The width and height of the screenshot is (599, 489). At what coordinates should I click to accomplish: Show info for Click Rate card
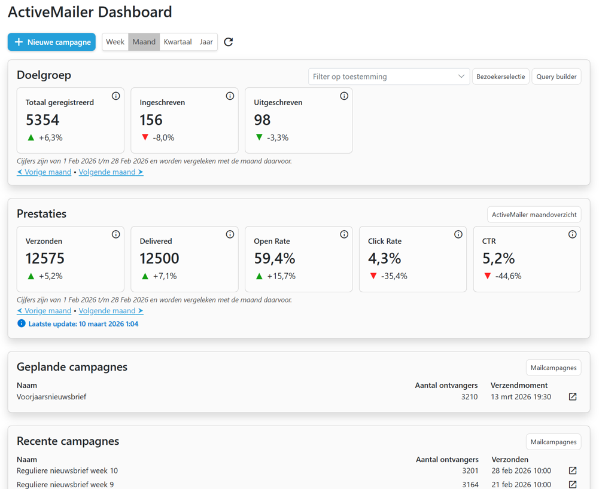point(458,234)
